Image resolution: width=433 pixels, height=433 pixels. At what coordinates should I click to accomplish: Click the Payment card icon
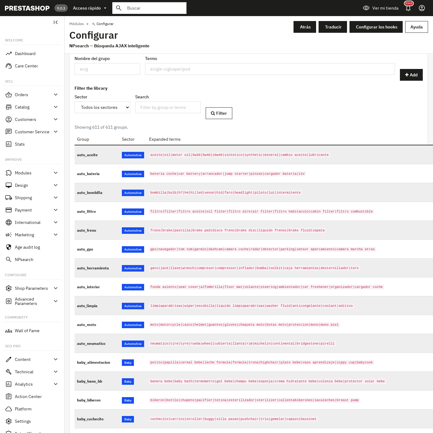tap(9, 210)
